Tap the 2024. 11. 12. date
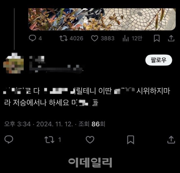Screen dimensions: 180x173 55,124
